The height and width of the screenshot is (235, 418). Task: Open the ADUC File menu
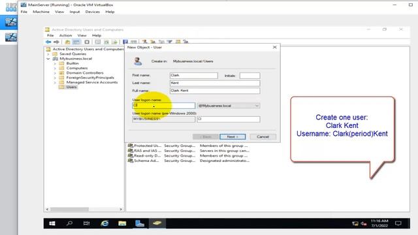coord(50,35)
